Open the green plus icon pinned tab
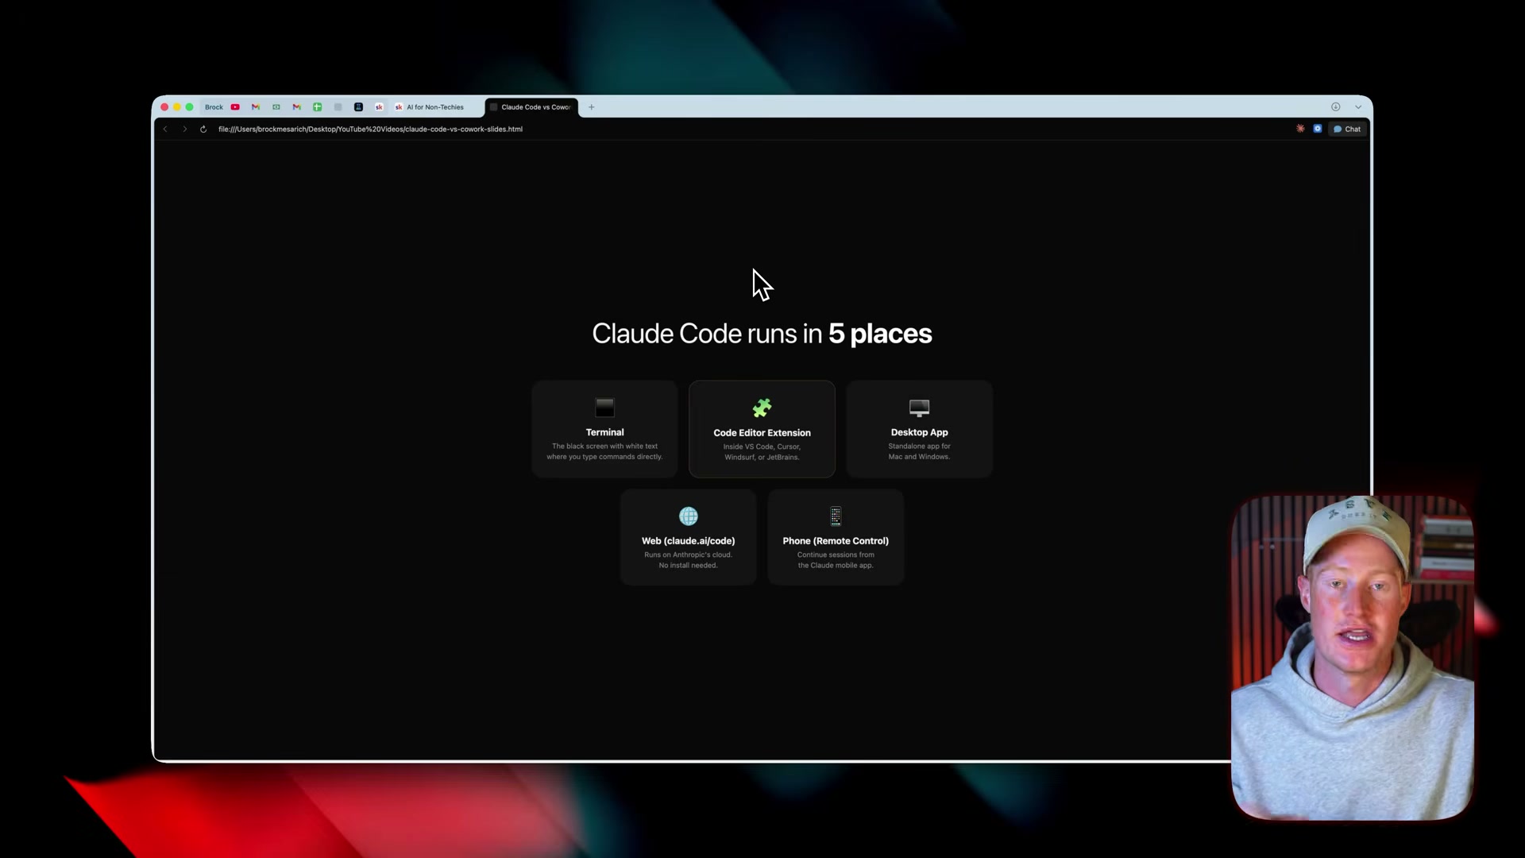The height and width of the screenshot is (858, 1525). click(318, 107)
